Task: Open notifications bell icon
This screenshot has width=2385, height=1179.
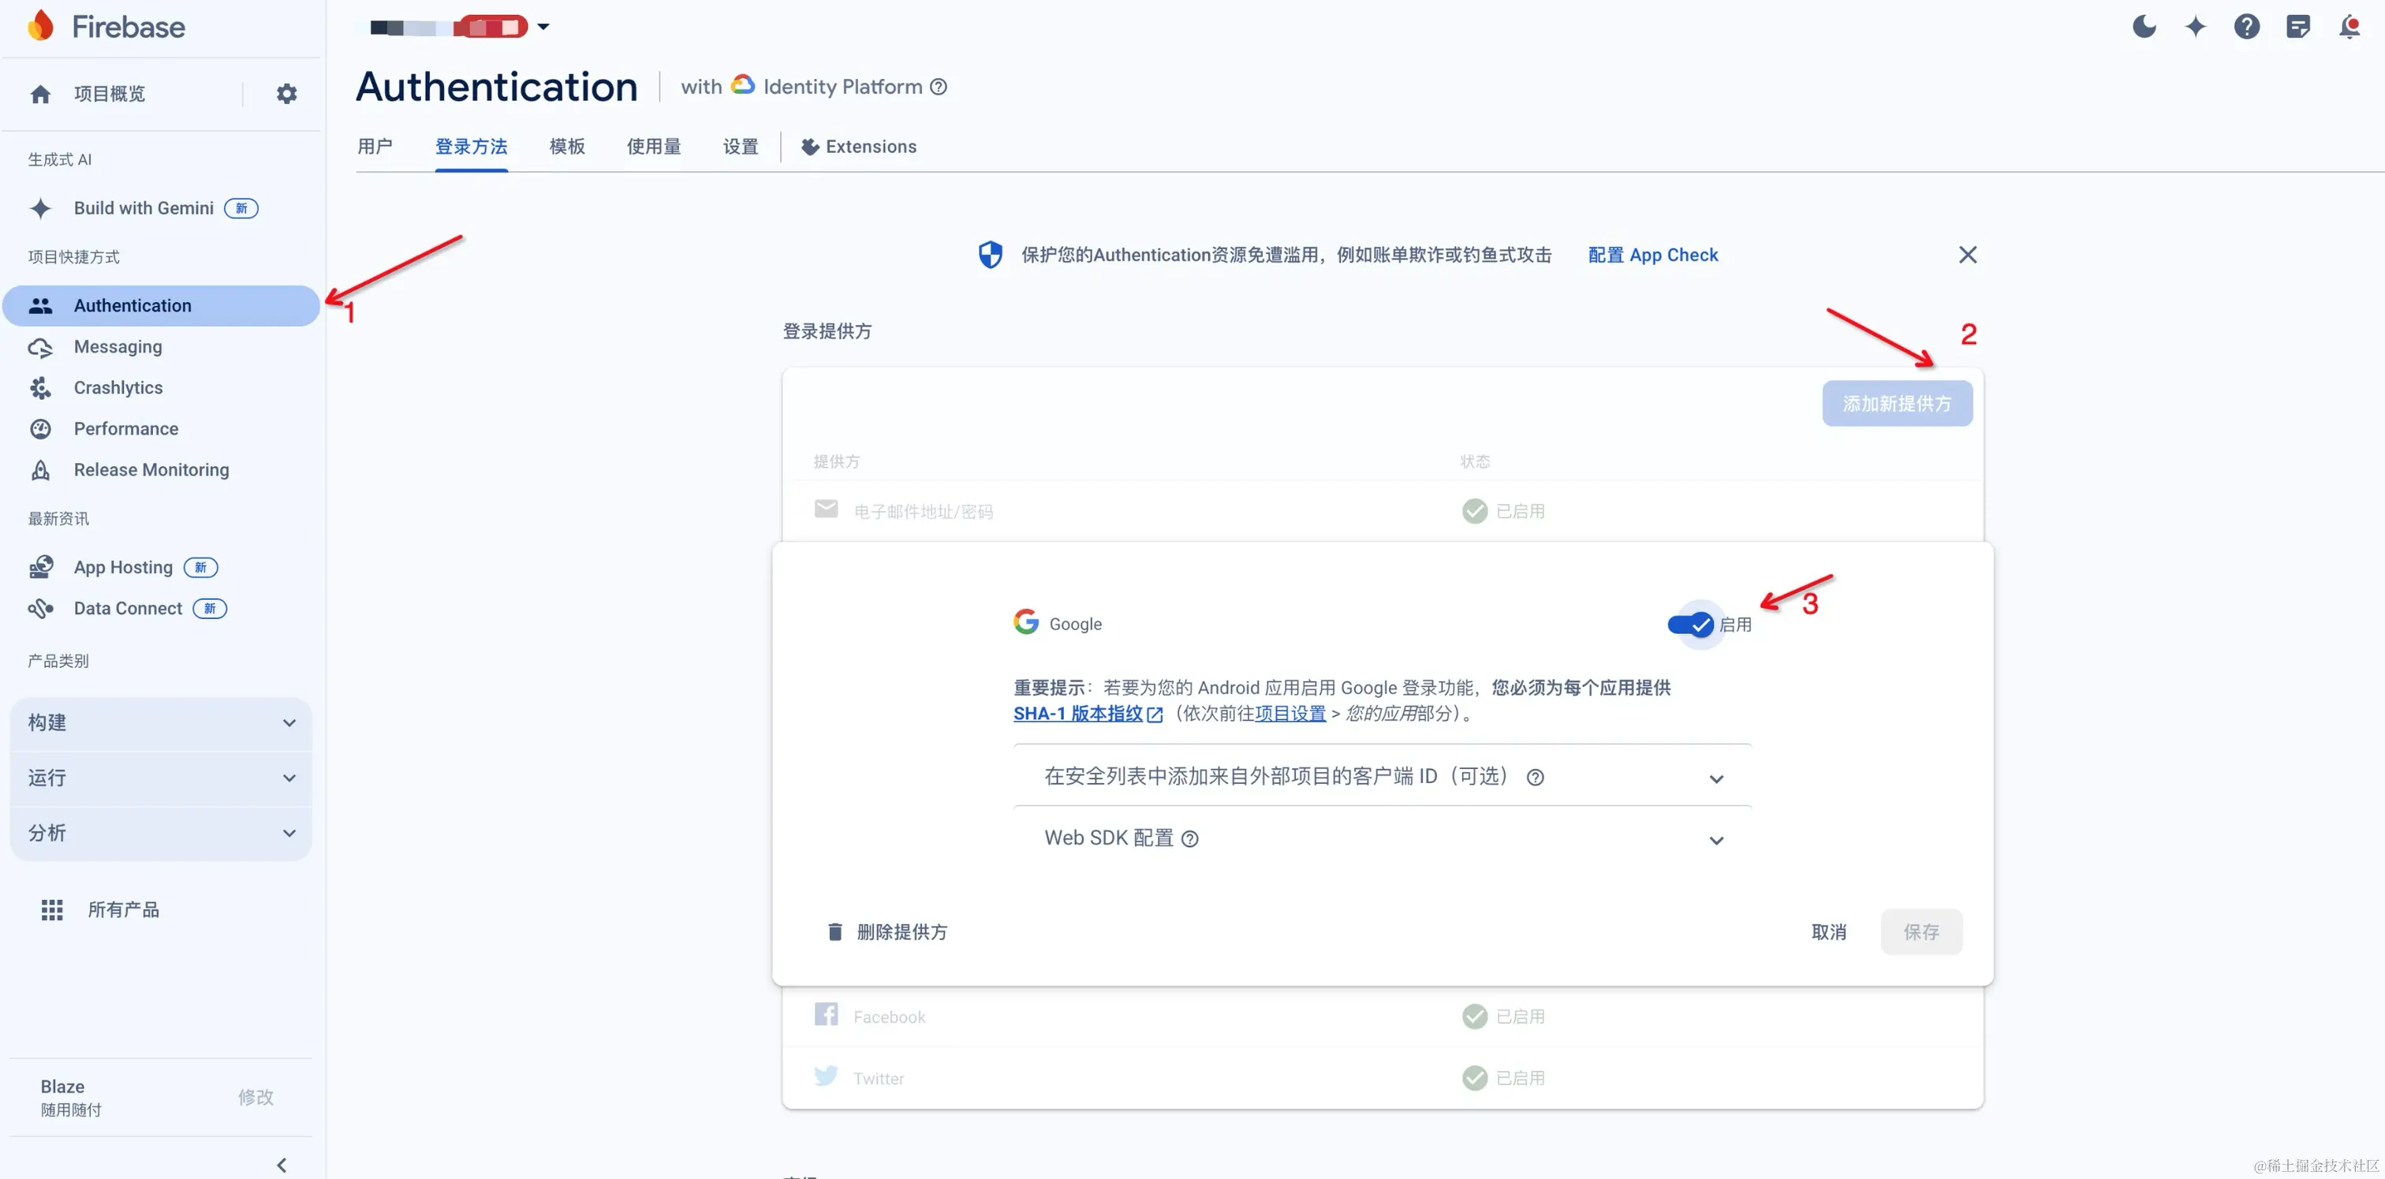Action: pos(2349,27)
